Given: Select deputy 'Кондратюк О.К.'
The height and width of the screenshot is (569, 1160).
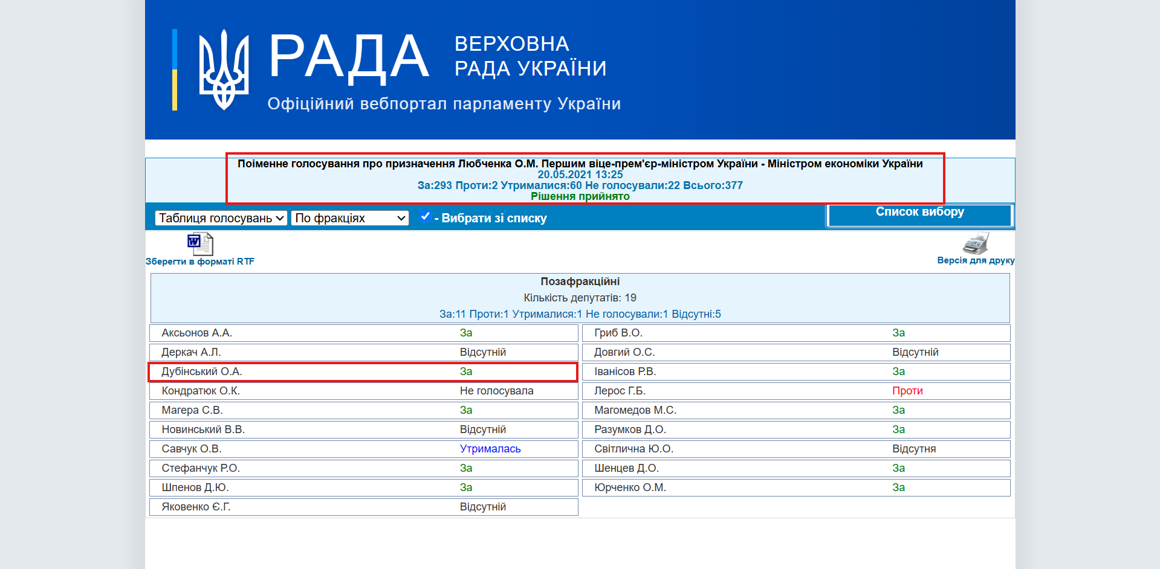Looking at the screenshot, I should point(201,391).
